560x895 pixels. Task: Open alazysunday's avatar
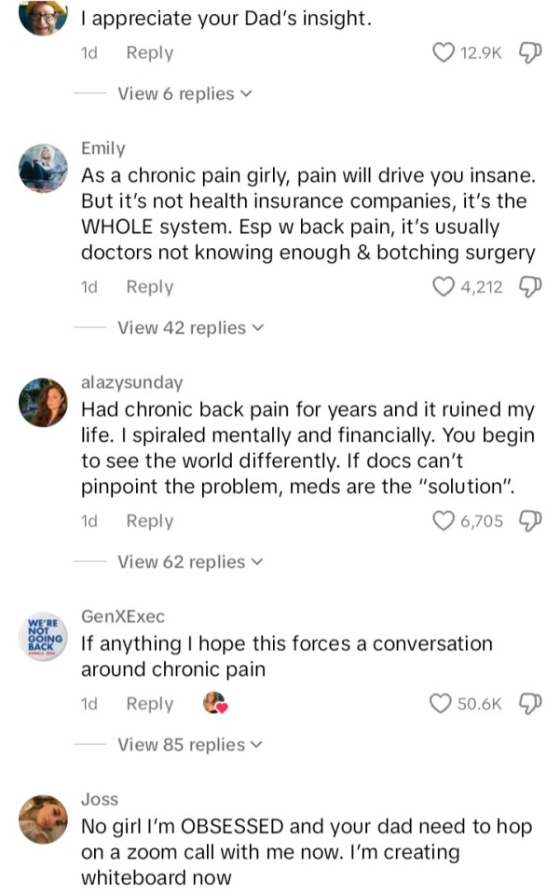pos(43,402)
